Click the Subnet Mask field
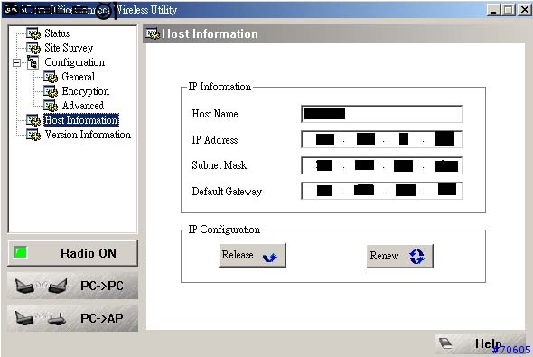 pos(382,165)
